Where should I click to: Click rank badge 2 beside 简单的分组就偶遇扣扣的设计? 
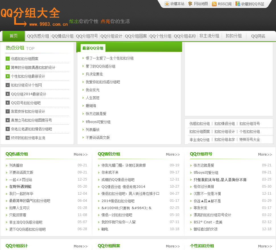pyautogui.click(x=8, y=67)
